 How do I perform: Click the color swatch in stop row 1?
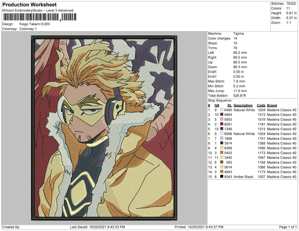point(221,110)
